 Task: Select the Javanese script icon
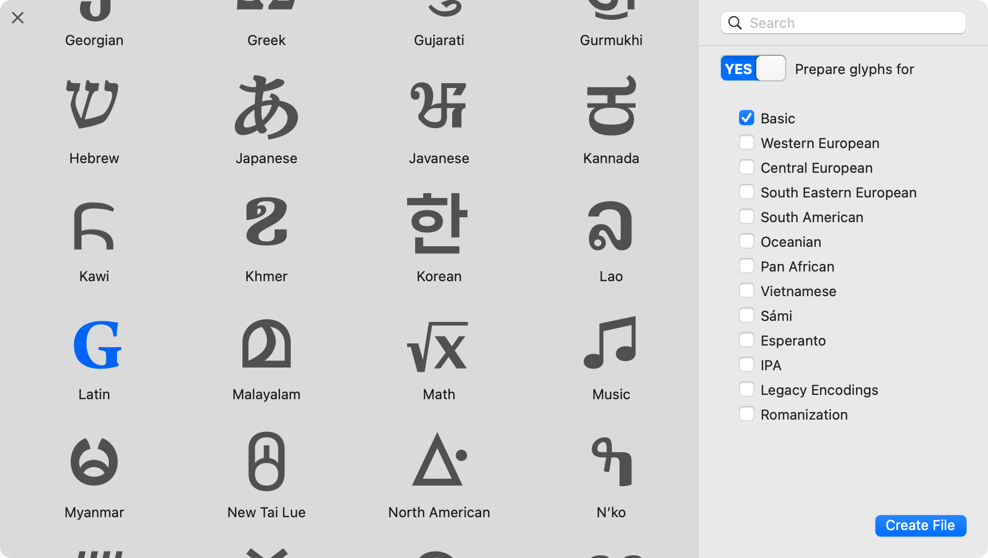click(x=439, y=105)
